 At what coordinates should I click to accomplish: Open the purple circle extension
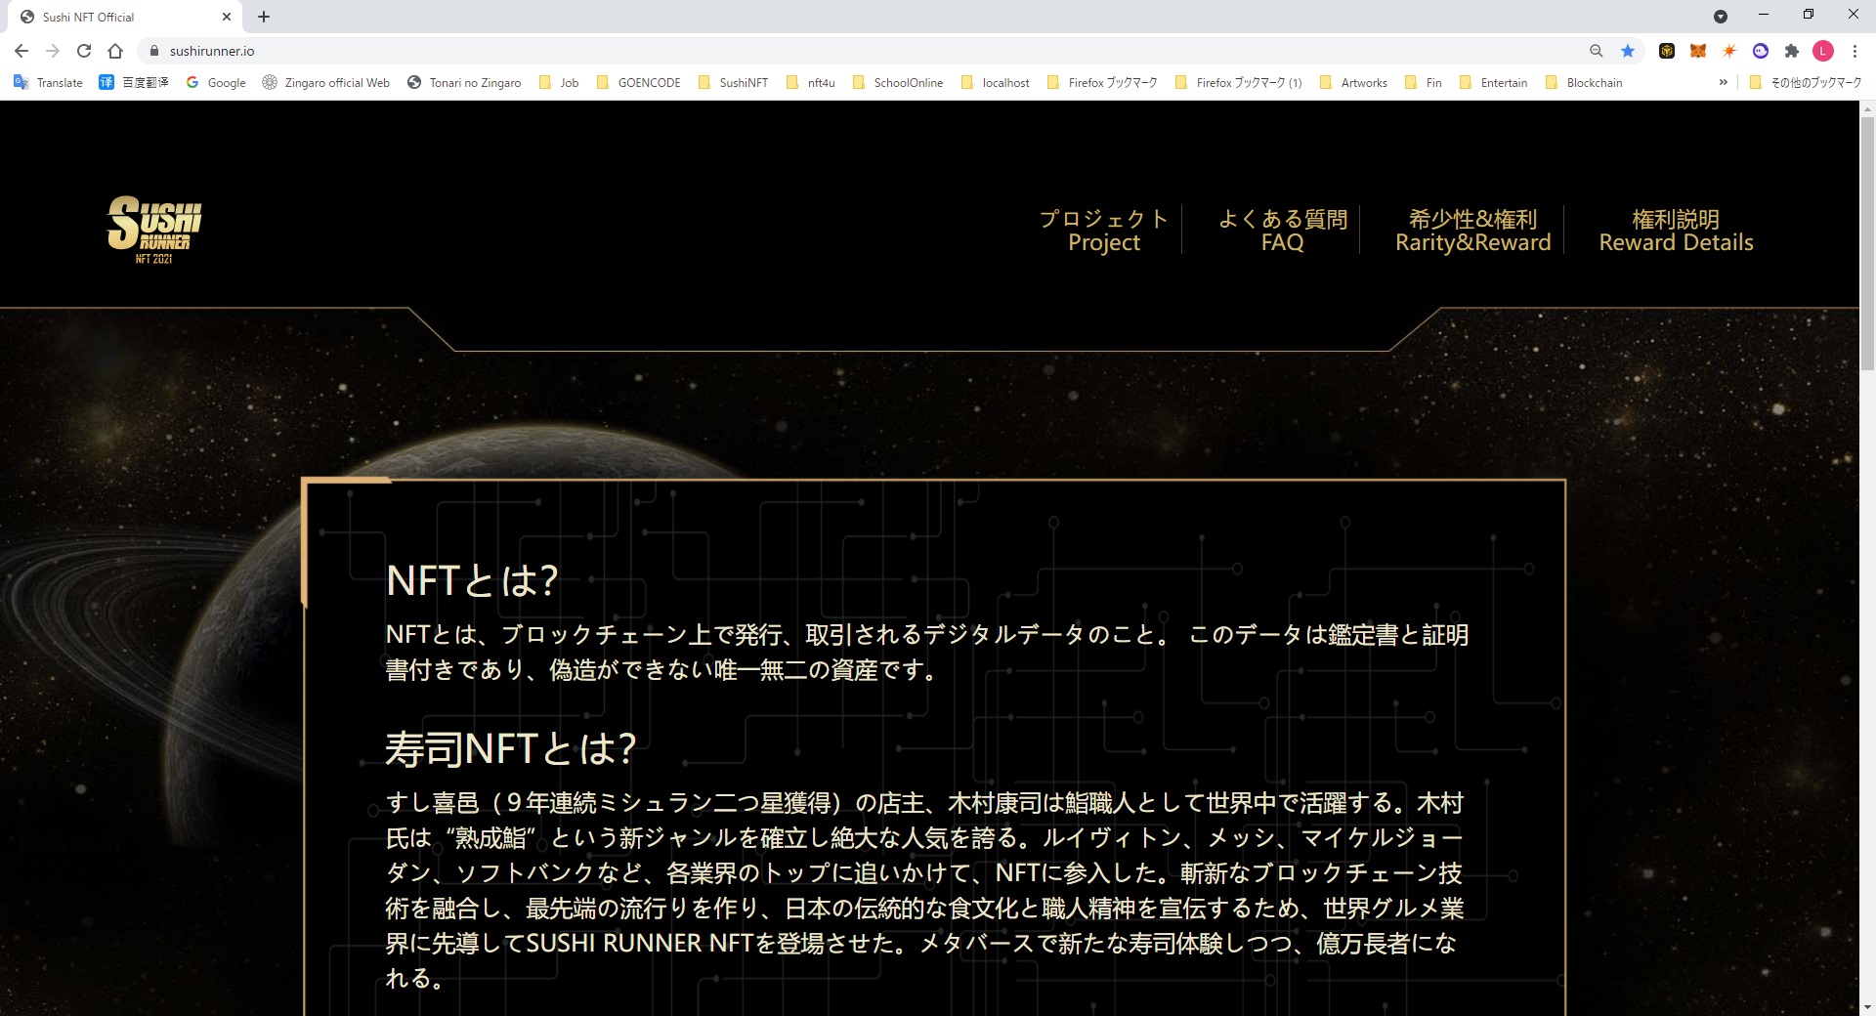[x=1761, y=51]
